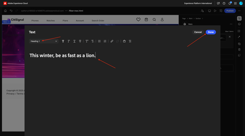Click the device emulator screen icon

209,11
